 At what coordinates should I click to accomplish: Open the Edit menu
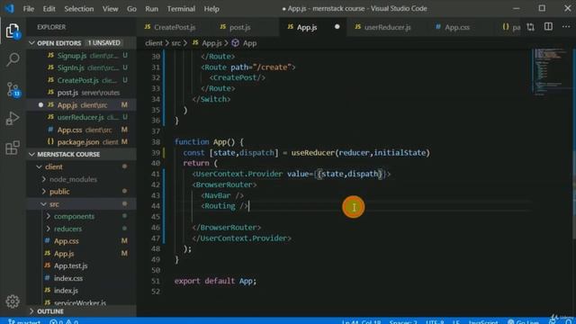[49, 8]
